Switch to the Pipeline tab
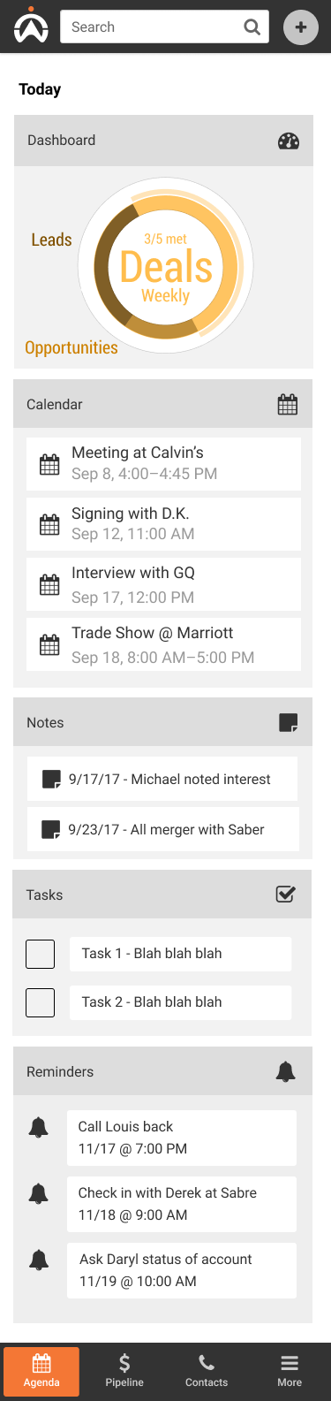The width and height of the screenshot is (331, 1401). [x=124, y=1371]
